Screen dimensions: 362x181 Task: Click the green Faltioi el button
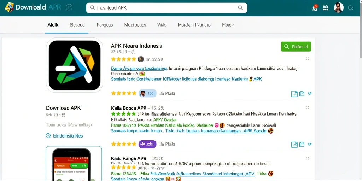pyautogui.click(x=296, y=47)
